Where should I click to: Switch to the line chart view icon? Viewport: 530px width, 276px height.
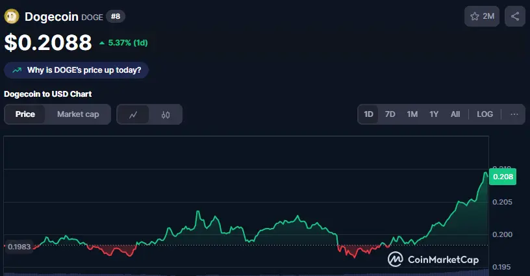click(133, 114)
